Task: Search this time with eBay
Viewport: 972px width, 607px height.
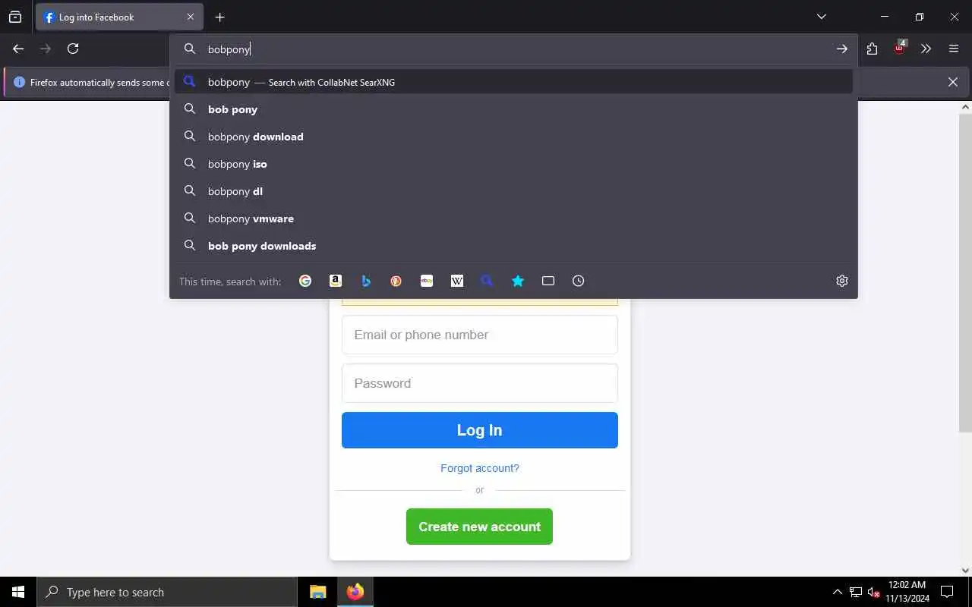Action: (427, 281)
